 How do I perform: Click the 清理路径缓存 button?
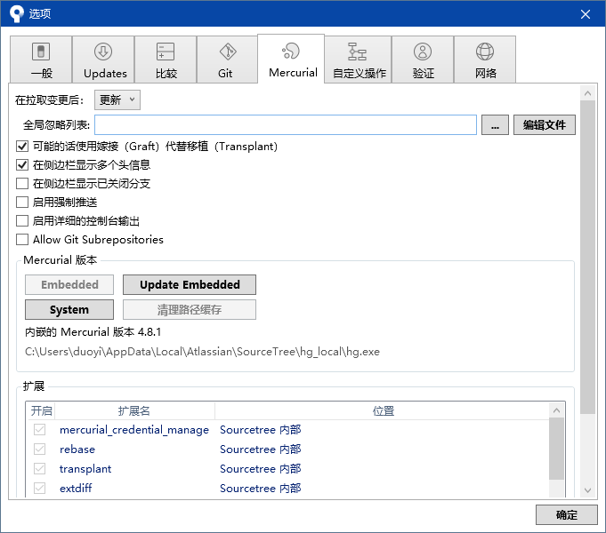click(190, 309)
